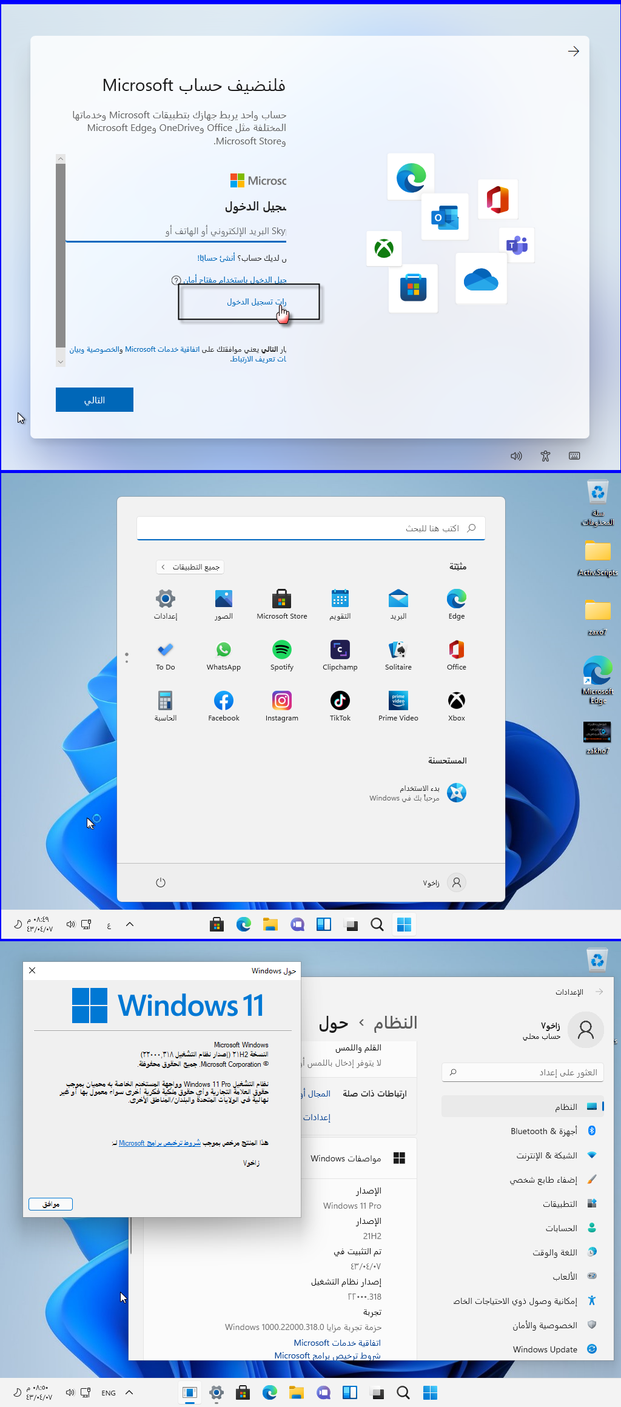Launch Spotify from pinned apps
Image resolution: width=621 pixels, height=1407 pixels.
click(x=282, y=656)
